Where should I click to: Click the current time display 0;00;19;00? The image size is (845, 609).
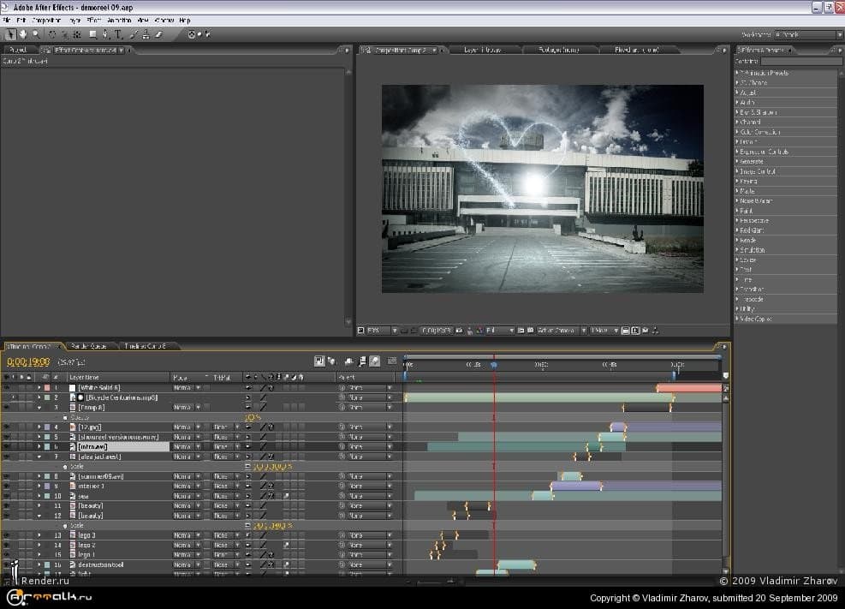pos(27,362)
